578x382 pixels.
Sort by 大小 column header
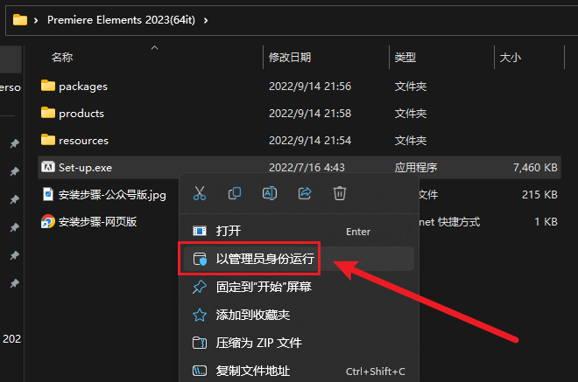[511, 58]
